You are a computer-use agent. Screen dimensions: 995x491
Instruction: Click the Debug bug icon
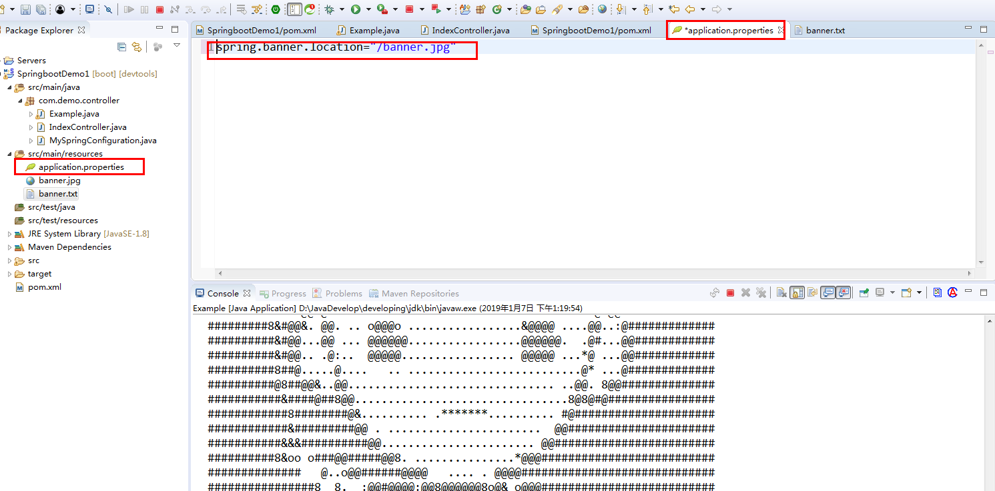329,9
